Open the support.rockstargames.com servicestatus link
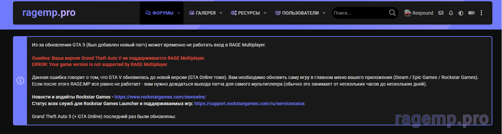Viewport: 502px width, 134px height. tap(249, 103)
